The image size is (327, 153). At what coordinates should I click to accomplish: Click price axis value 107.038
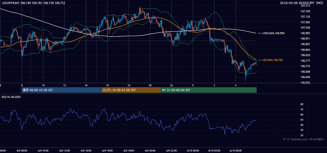tap(306, 28)
